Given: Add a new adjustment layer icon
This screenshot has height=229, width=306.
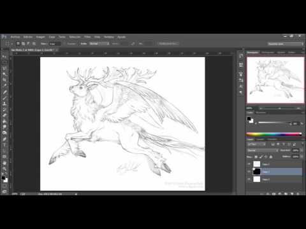Looking at the screenshot, I should click(280, 193).
